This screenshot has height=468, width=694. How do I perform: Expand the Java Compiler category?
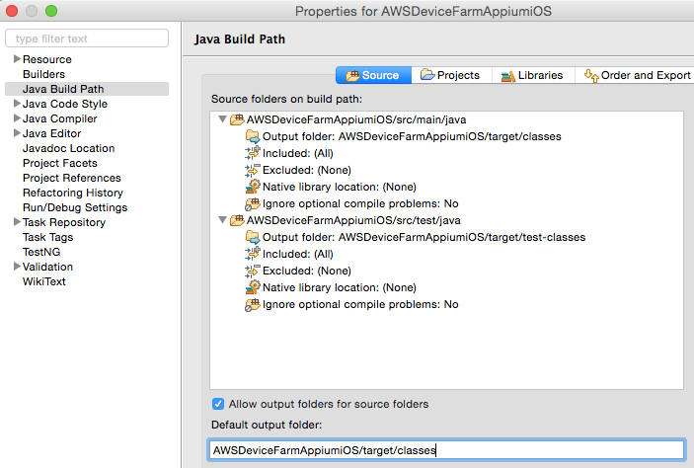(x=17, y=118)
